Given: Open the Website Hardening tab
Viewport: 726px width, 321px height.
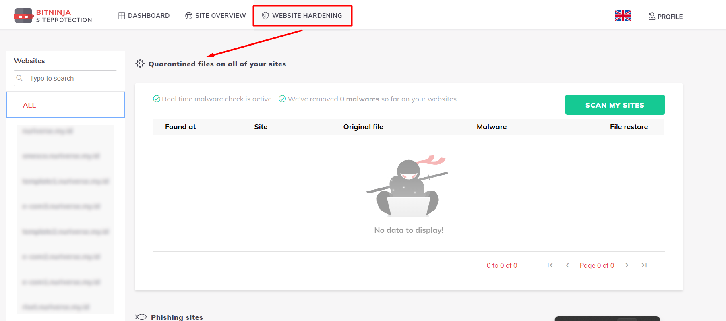Looking at the screenshot, I should 302,16.
